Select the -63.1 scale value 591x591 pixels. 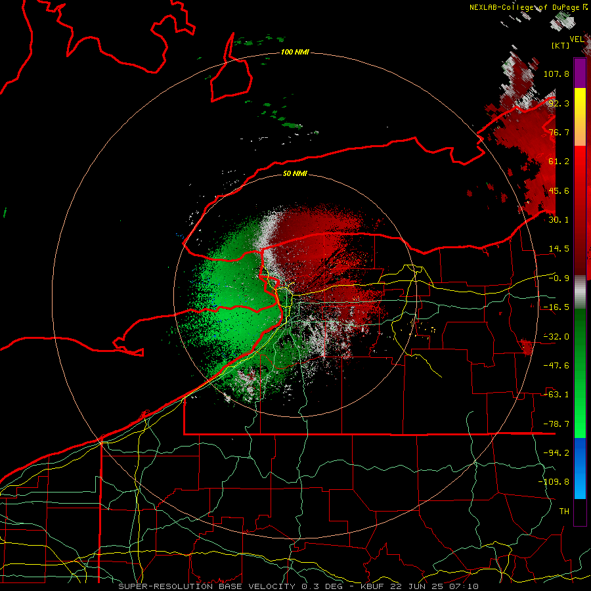[556, 395]
